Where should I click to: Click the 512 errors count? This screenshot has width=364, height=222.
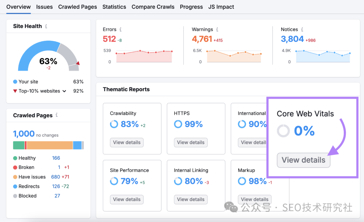109,39
